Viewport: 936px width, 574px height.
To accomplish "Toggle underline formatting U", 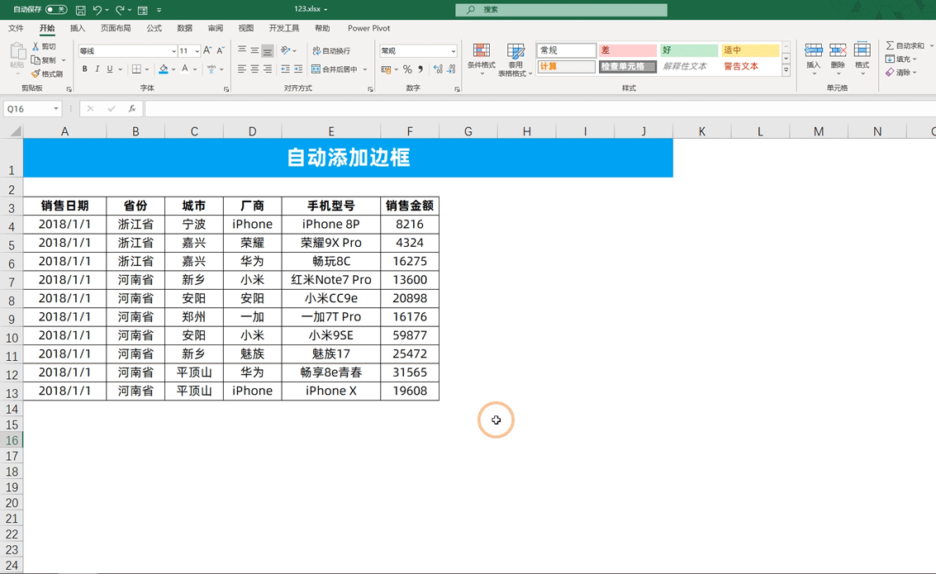I will click(110, 69).
